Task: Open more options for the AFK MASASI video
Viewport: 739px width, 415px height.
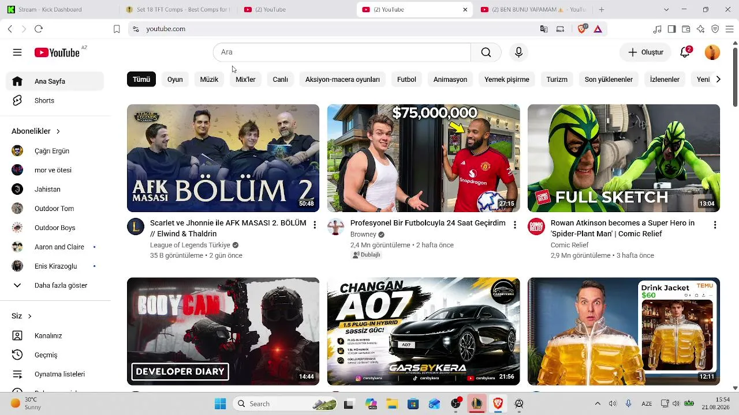Action: pos(315,225)
